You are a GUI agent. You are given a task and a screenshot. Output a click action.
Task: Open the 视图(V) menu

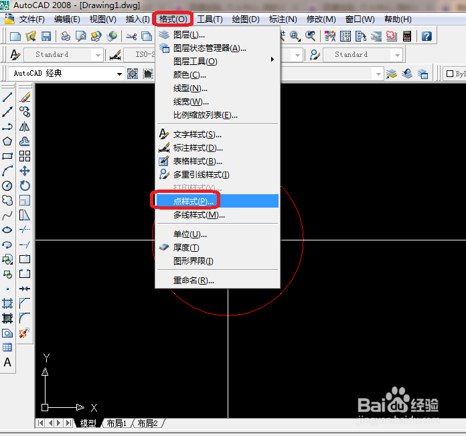(103, 19)
